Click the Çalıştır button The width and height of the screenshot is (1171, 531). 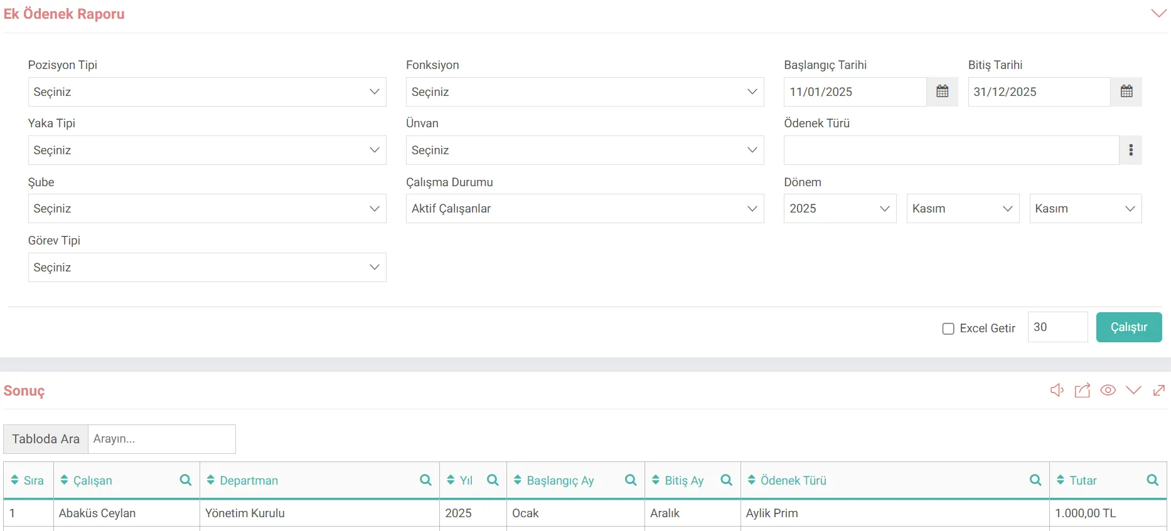point(1128,327)
